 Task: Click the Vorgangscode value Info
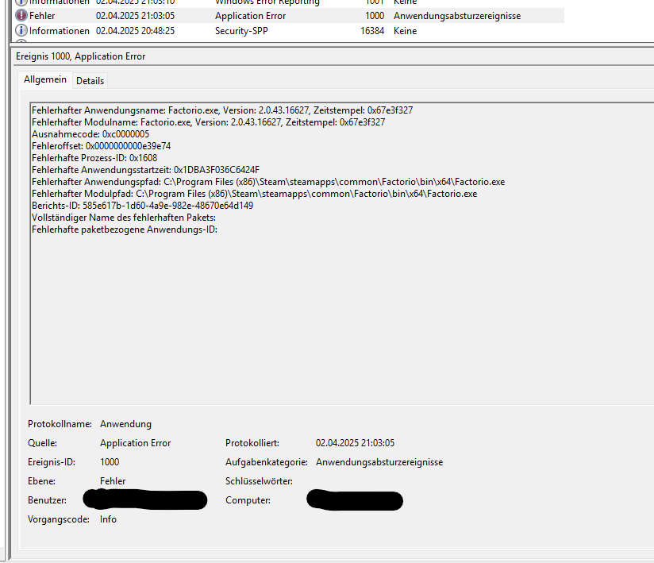tap(108, 519)
